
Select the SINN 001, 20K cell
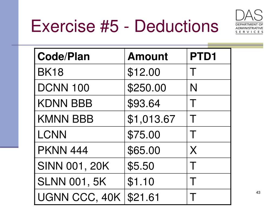point(80,166)
